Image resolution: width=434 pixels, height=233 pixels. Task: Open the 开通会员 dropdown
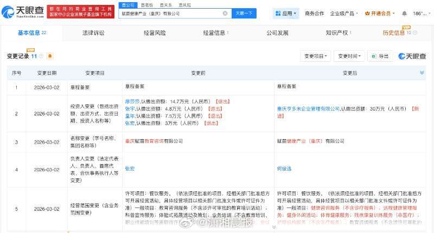click(x=380, y=13)
